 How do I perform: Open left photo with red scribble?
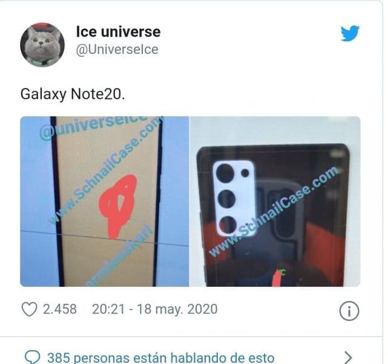105,201
